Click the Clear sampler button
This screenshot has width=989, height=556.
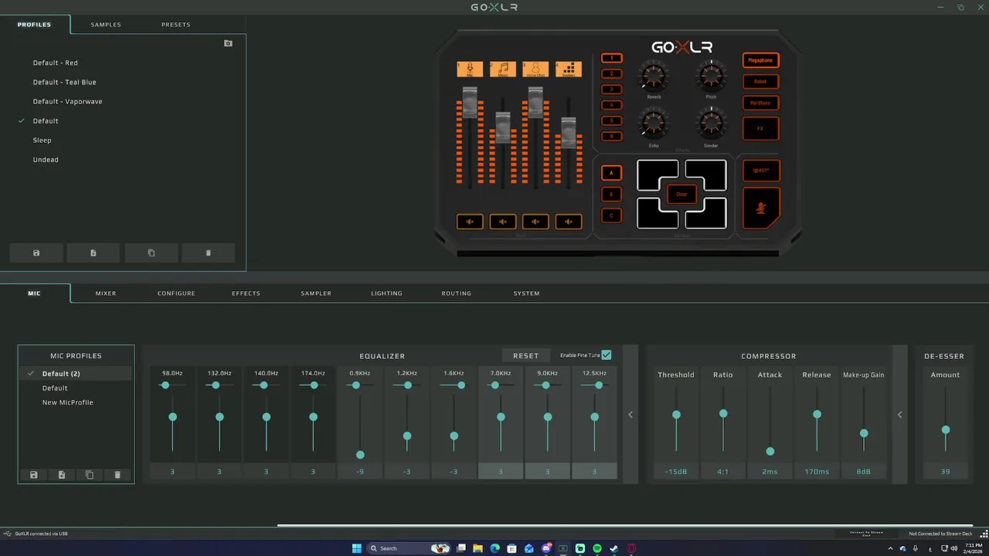tap(681, 195)
